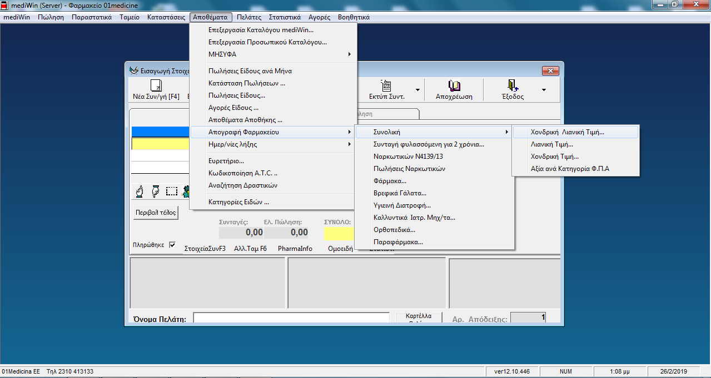Select Πωλήσεις Ναρκωτικών entry
711x378 pixels.
[434, 169]
